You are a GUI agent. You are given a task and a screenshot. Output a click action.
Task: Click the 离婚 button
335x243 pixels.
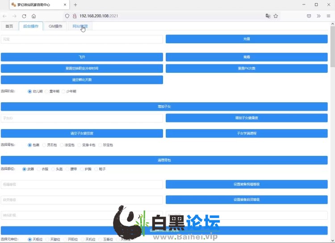247,57
